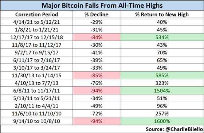Click the green 585% return cell
The height and width of the screenshot is (133, 204).
tap(162, 75)
